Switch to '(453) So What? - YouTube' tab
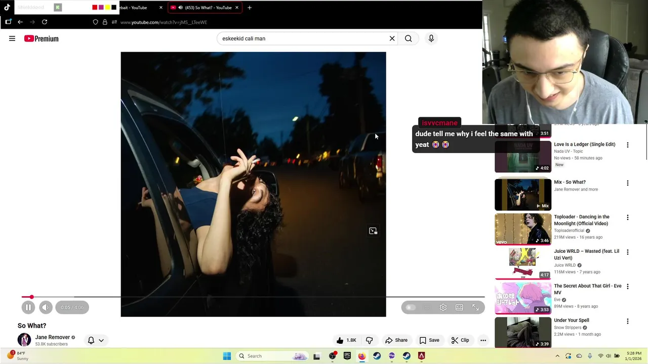Screen dimensions: 648x364 pos(205,8)
